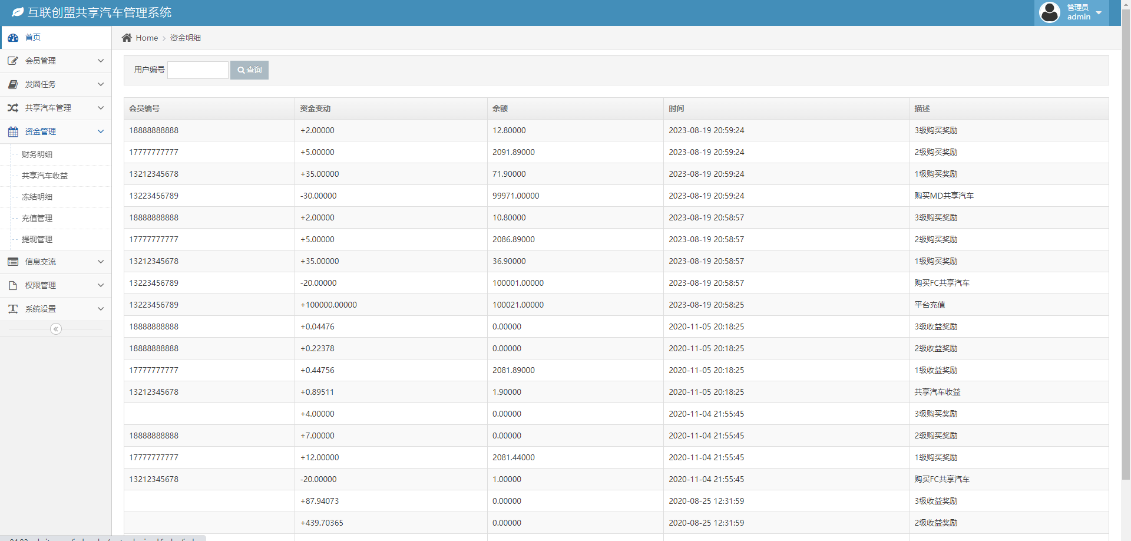Click the text icon for 系统设置
1131x541 pixels.
point(13,309)
